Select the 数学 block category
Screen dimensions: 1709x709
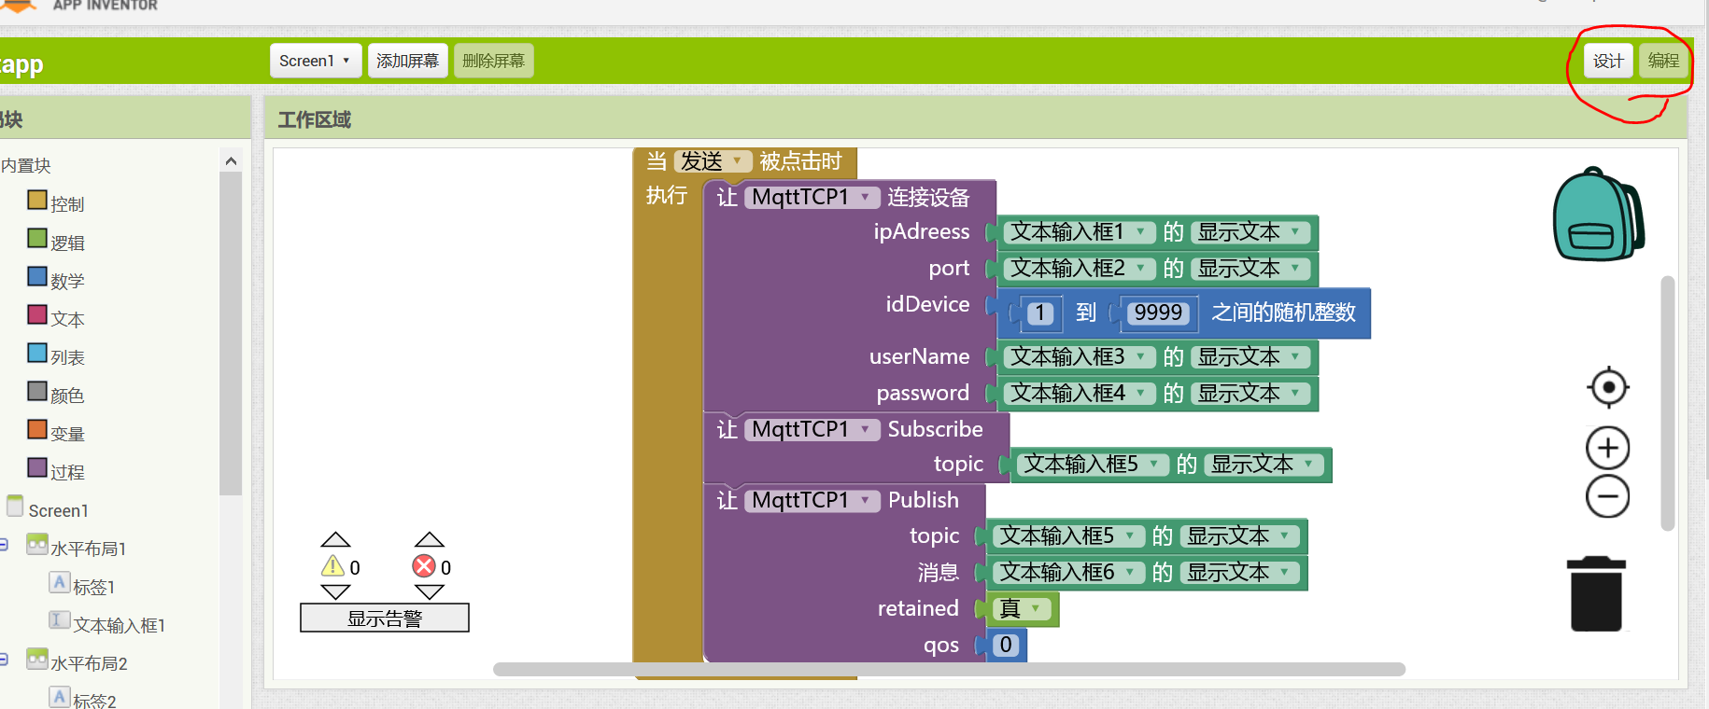56,280
